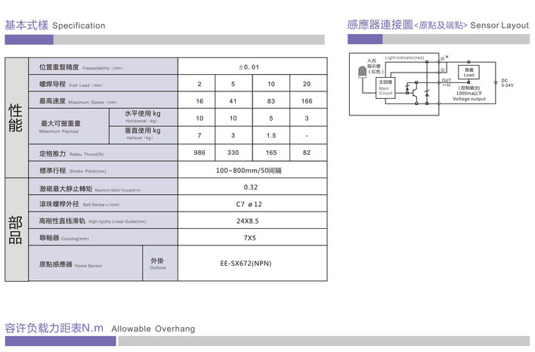Click the DC 5-24V label

(x=507, y=83)
